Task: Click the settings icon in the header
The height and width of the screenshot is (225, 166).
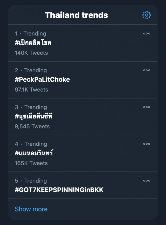Action: (x=147, y=15)
